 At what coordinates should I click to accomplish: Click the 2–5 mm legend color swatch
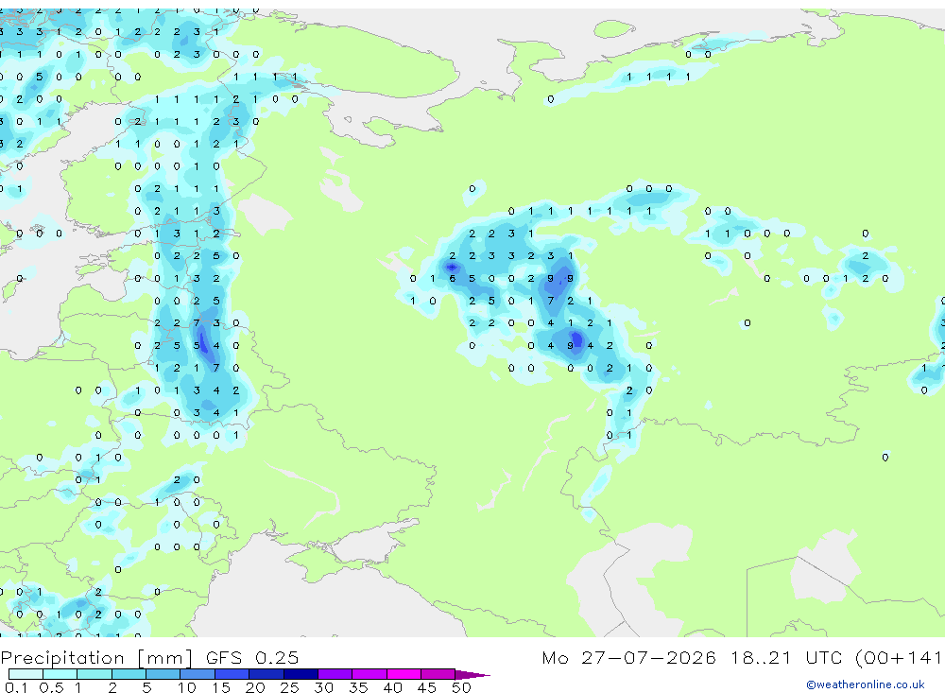pyautogui.click(x=129, y=674)
